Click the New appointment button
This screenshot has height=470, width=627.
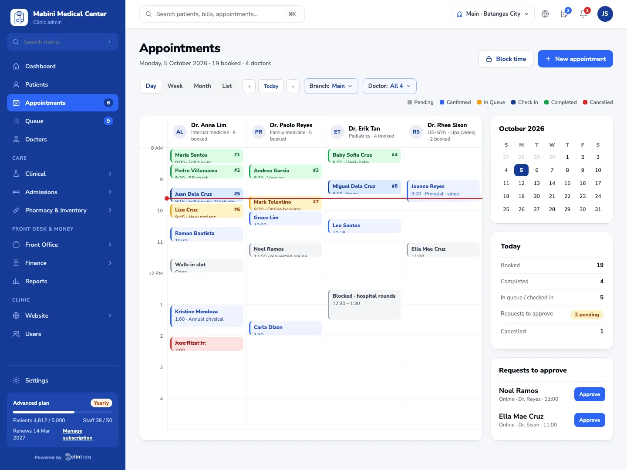(x=575, y=59)
